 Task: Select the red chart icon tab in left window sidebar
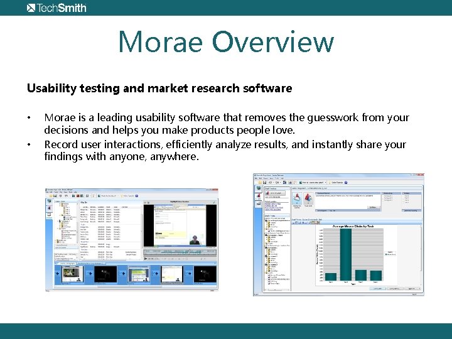[x=50, y=208]
